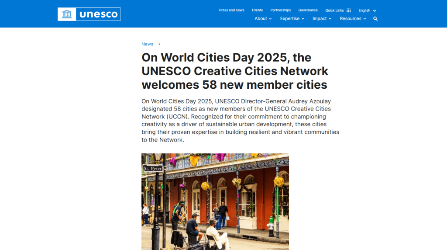Select Partnerships in the top navigation
The width and height of the screenshot is (447, 250).
click(x=280, y=10)
